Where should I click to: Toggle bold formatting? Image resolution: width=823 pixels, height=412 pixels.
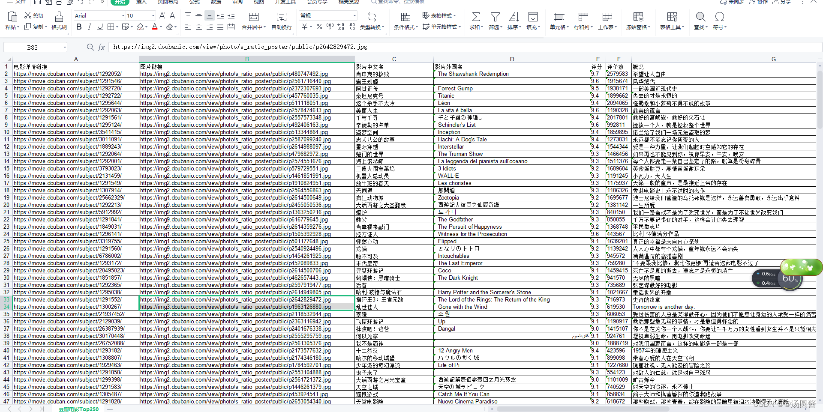[79, 27]
